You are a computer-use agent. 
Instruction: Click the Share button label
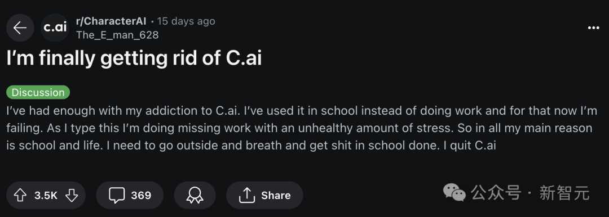pyautogui.click(x=276, y=195)
